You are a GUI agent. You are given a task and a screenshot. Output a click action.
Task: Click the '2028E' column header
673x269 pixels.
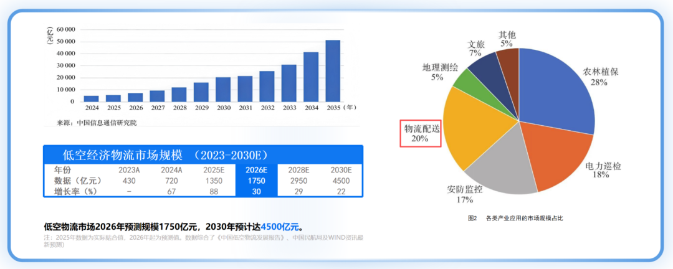[298, 169]
